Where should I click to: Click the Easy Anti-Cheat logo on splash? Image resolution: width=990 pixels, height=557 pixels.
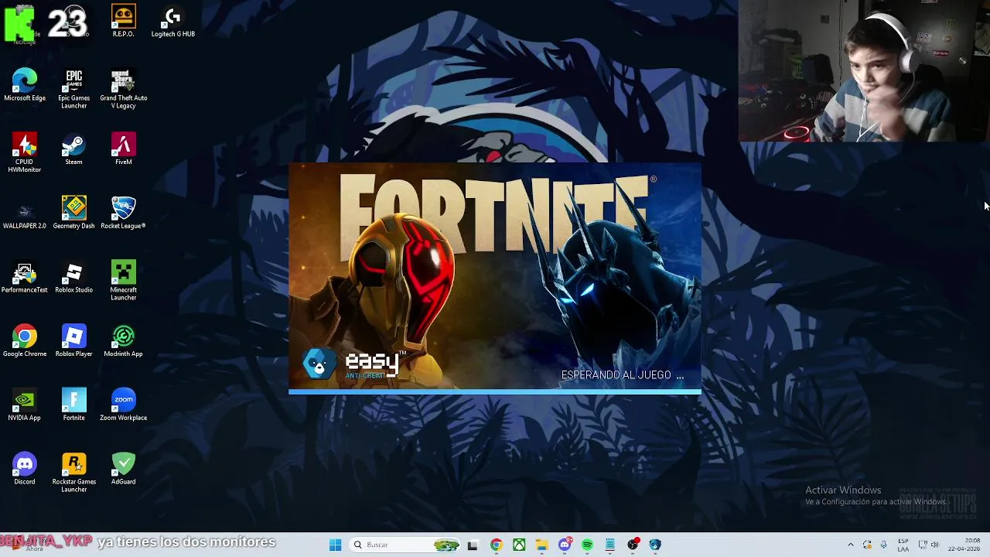click(x=354, y=364)
